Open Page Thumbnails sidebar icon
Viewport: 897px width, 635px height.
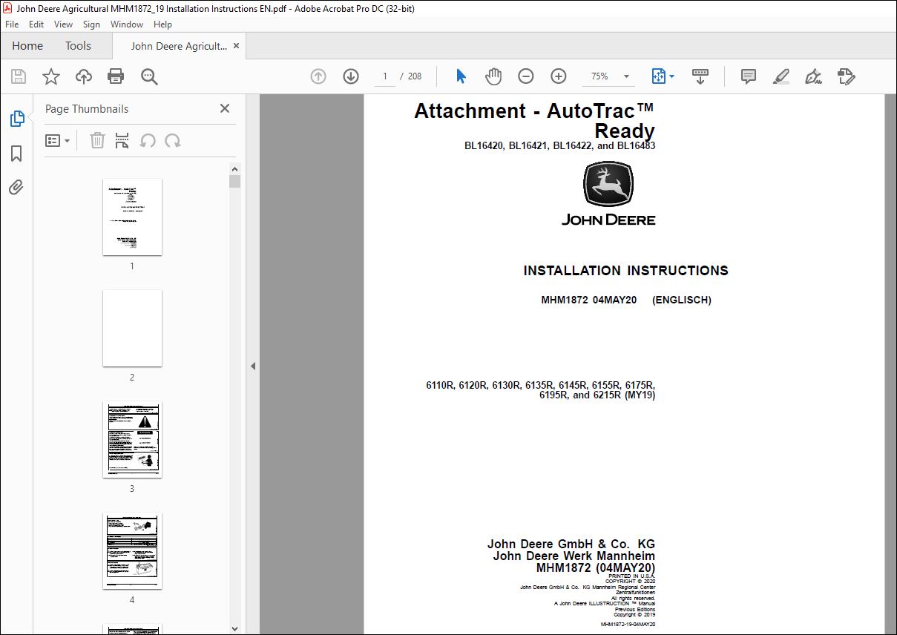(x=16, y=119)
